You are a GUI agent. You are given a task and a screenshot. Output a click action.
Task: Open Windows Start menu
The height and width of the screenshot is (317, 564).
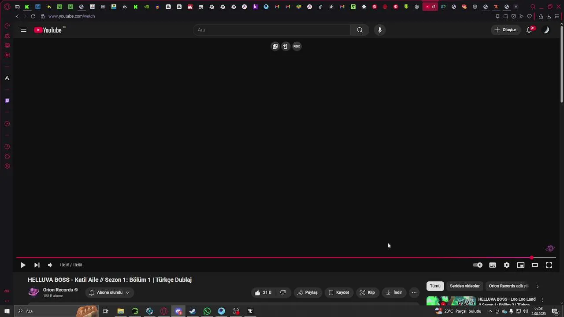click(x=7, y=311)
